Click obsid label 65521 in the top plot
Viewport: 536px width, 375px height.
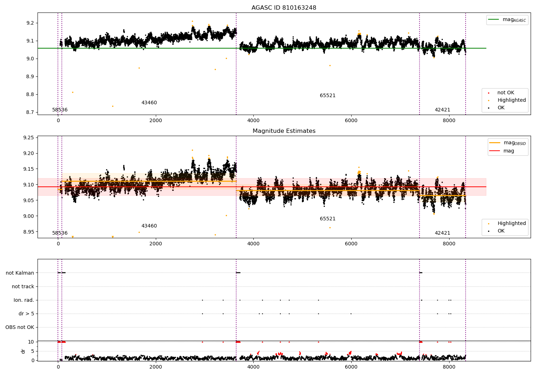coord(328,96)
